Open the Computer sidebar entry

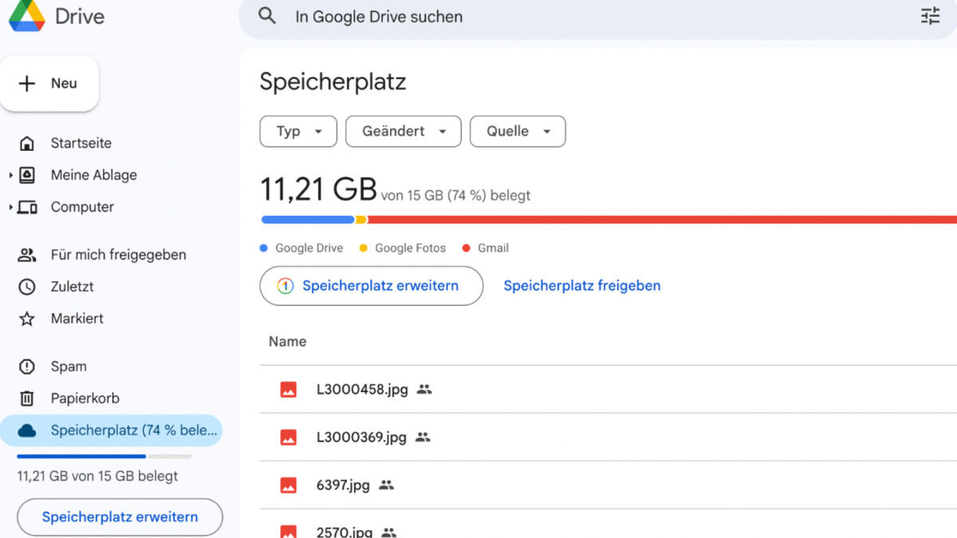pos(82,206)
